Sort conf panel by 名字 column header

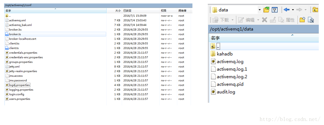55,10
